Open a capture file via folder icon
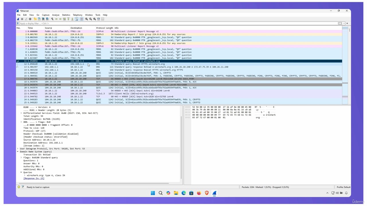The width and height of the screenshot is (367, 206). tap(35, 19)
